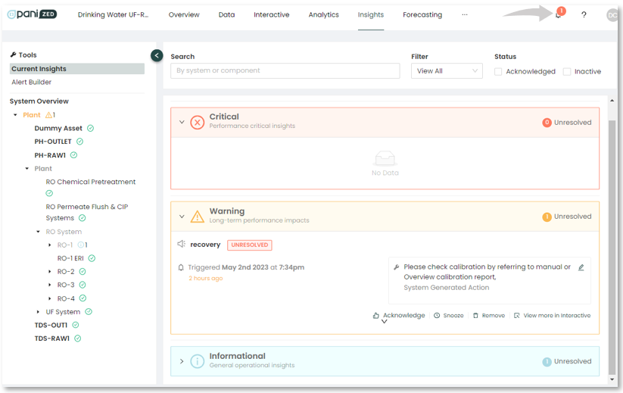
Task: Open the View All filter dropdown
Action: [x=447, y=71]
